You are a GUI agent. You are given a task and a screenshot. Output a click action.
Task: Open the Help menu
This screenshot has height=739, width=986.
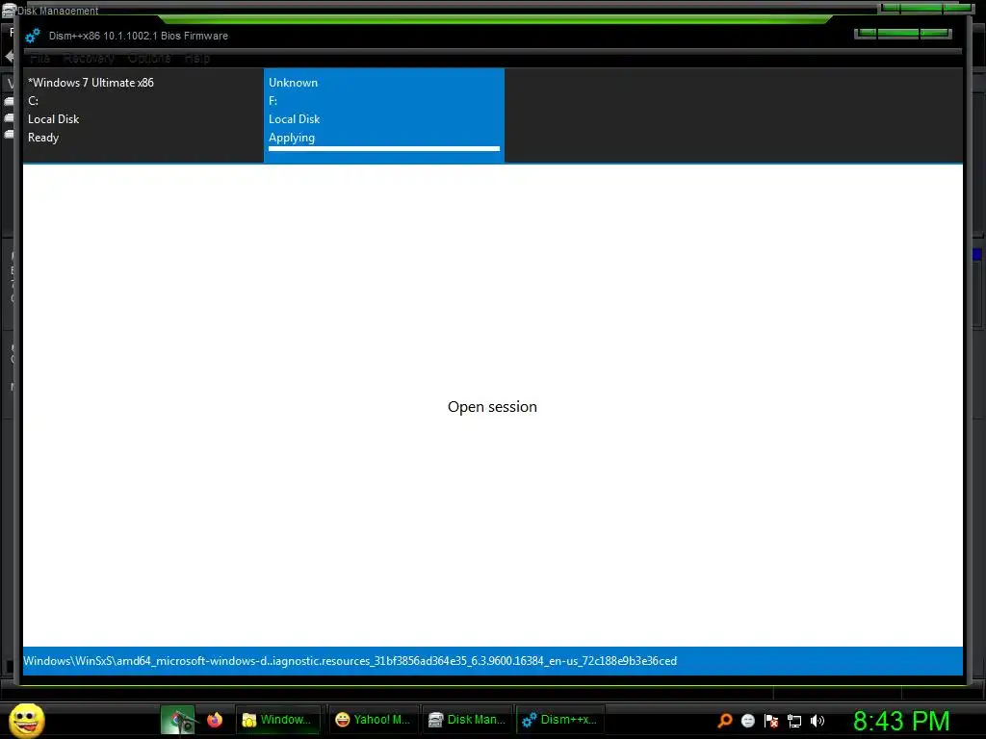(196, 58)
